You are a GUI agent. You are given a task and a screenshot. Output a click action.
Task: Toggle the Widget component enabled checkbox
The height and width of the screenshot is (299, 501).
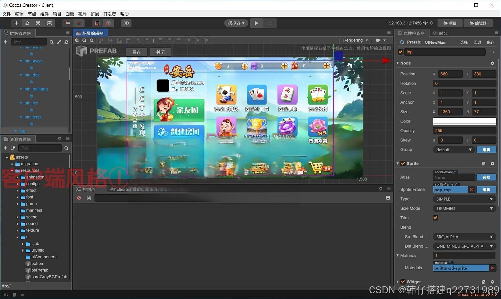click(403, 282)
